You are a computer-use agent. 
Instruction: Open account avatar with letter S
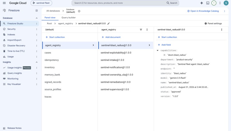(226, 3)
